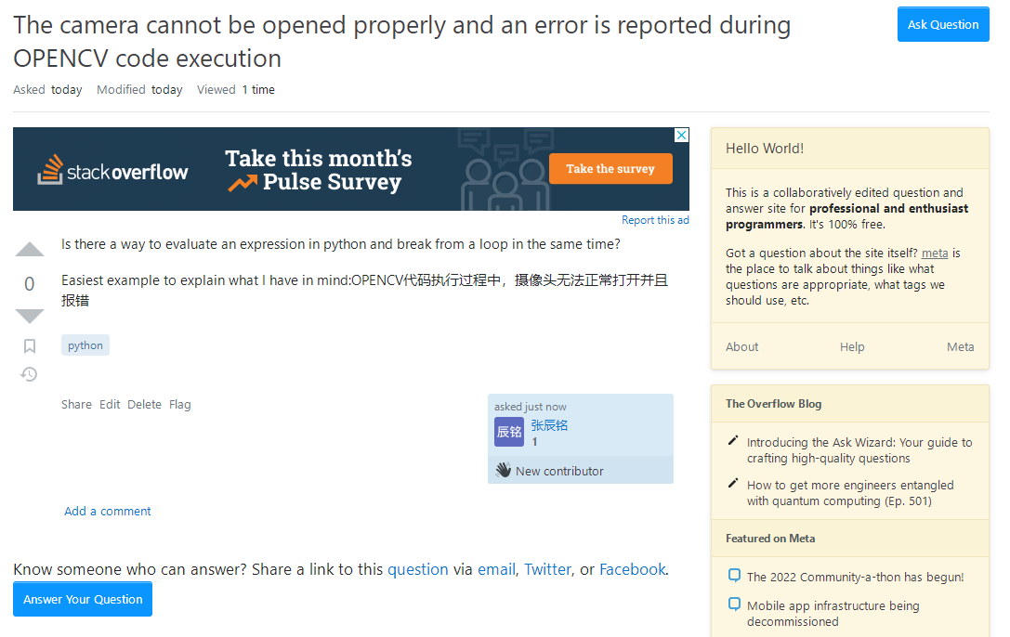Upvote the question with the up arrow
This screenshot has width=1010, height=637.
30,250
